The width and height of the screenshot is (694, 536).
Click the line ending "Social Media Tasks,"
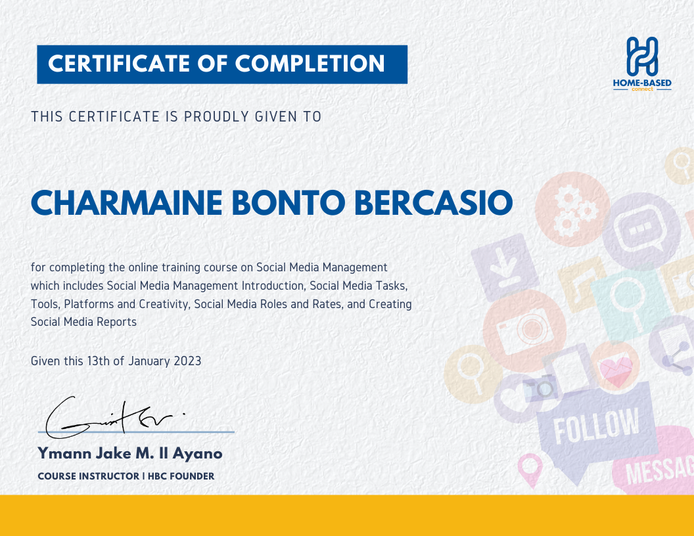(x=219, y=286)
